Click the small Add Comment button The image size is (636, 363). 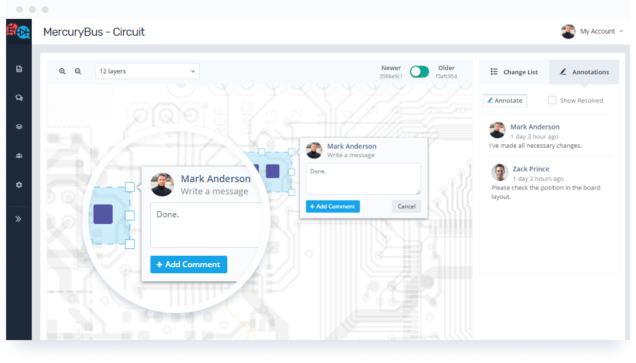(x=333, y=206)
